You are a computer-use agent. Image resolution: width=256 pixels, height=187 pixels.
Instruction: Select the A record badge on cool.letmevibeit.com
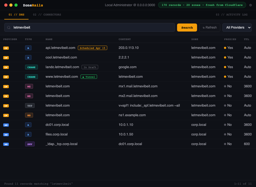(28, 57)
